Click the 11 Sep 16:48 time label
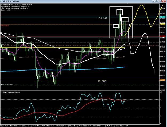 coord(124,126)
